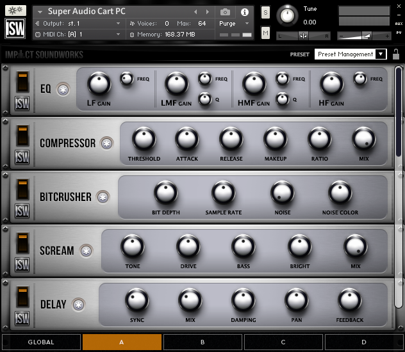The height and width of the screenshot is (352, 405).
Task: Select layer tab D
Action: [364, 342]
